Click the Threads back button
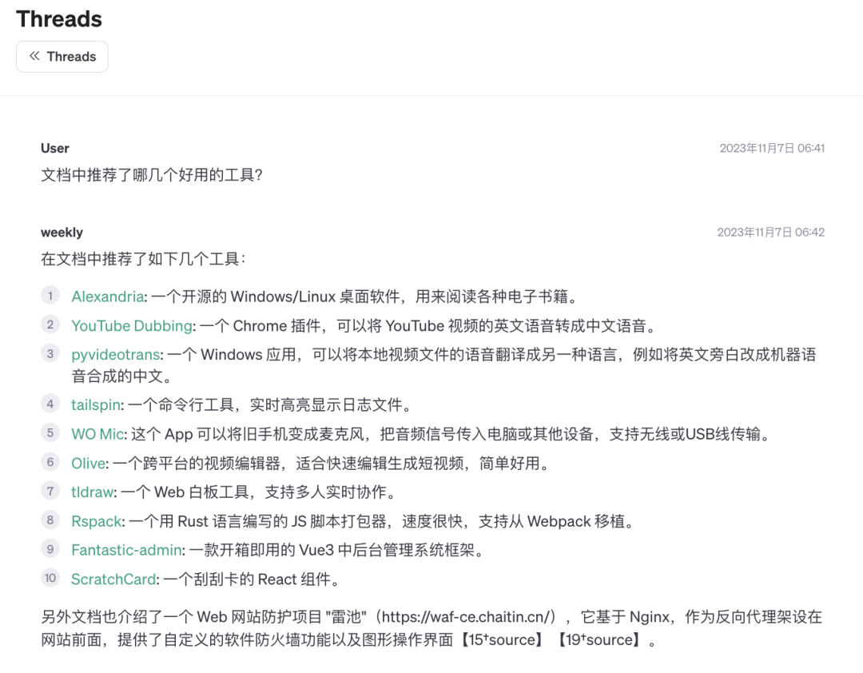Screen dimensions: 863x673 coord(62,57)
